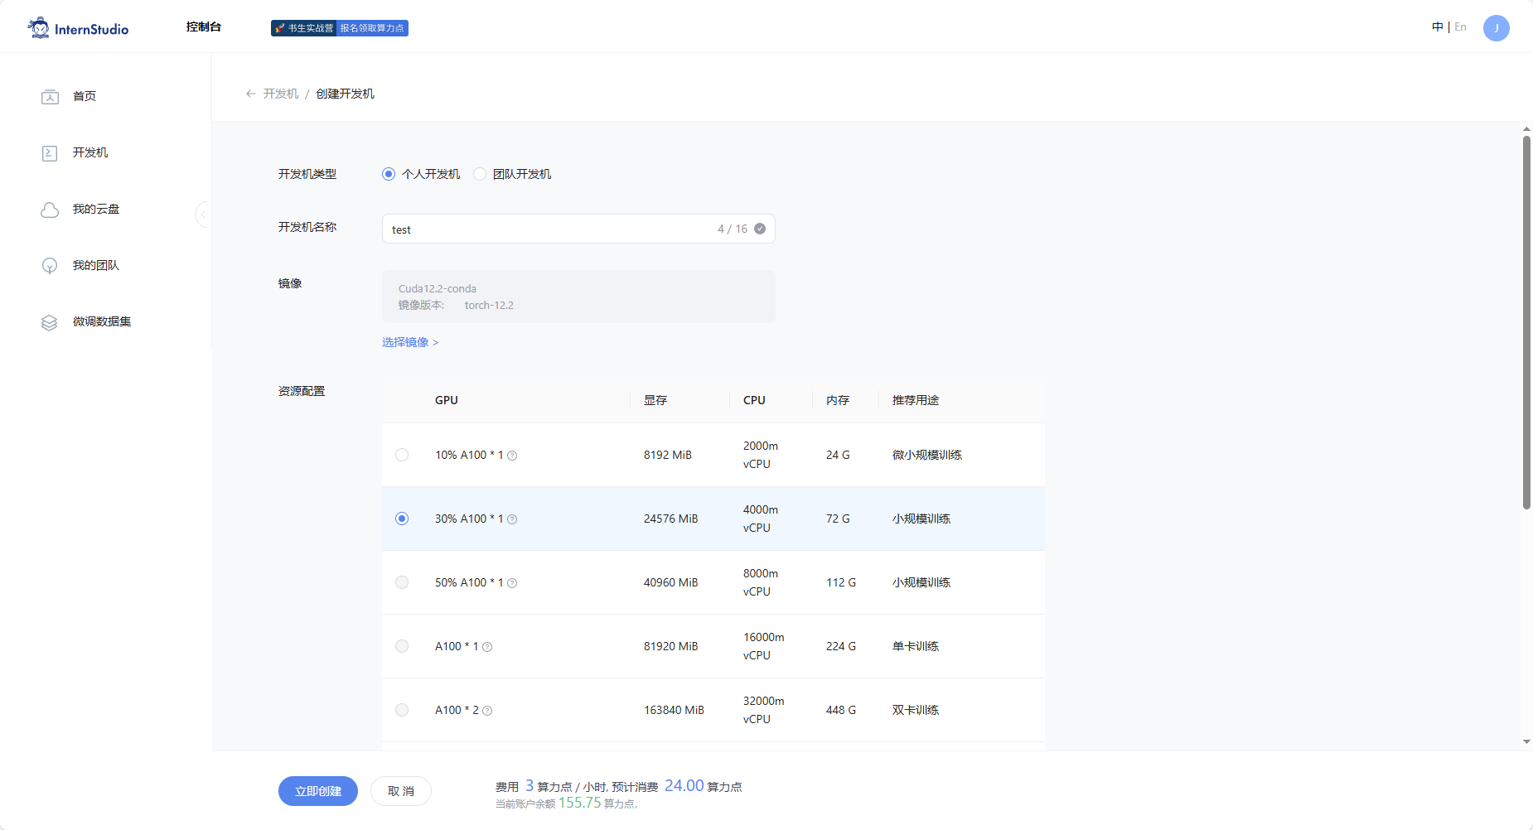The width and height of the screenshot is (1533, 830).
Task: Select the 50% A100 * 1 configuration
Action: [x=402, y=582]
